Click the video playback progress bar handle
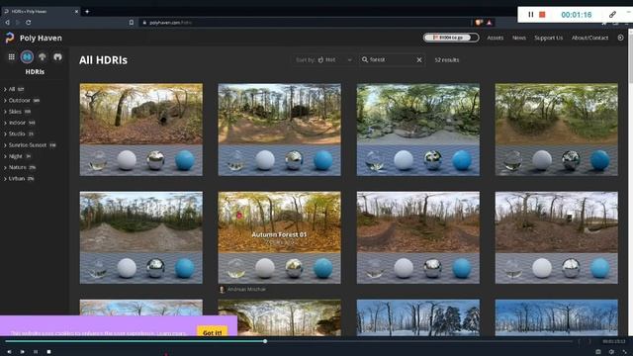633x356 pixels. click(265, 341)
